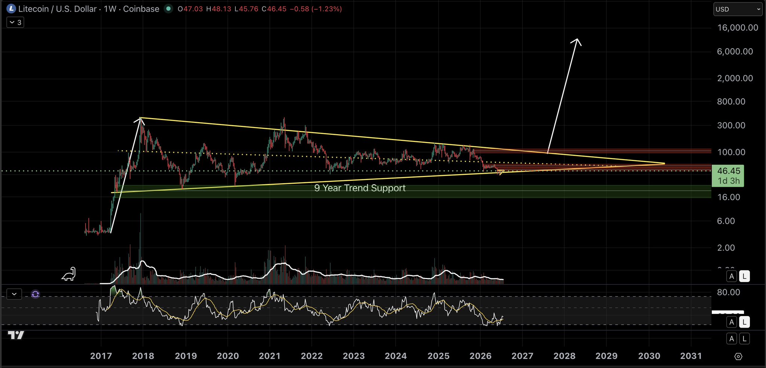Click the 2017 label on time axis
Screen dimensions: 766x368
click(101, 356)
